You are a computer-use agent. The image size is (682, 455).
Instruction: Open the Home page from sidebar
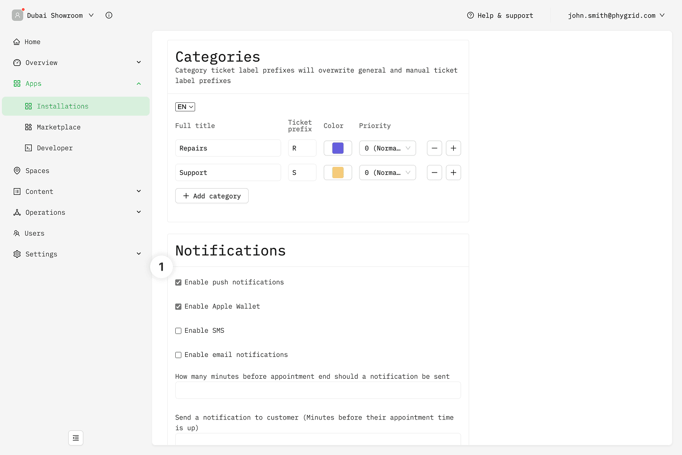coord(32,42)
